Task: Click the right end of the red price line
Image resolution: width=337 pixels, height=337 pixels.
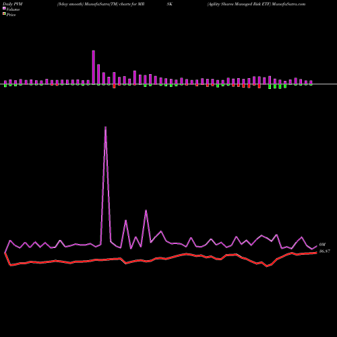Action: [x=316, y=253]
